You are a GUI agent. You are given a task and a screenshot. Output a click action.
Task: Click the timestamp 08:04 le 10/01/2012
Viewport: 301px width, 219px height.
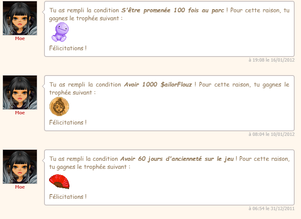[x=271, y=134]
